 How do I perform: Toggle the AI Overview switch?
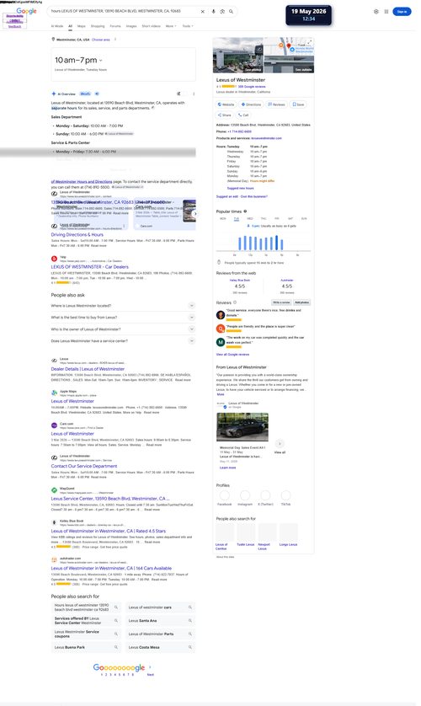click(x=182, y=94)
